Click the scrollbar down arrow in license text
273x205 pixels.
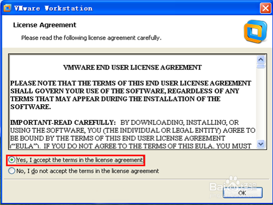coord(261,144)
